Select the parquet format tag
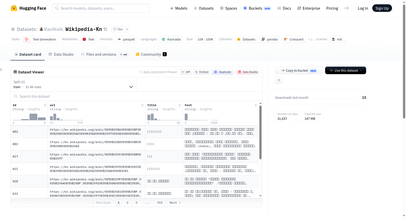The image size is (406, 218). tap(126, 39)
